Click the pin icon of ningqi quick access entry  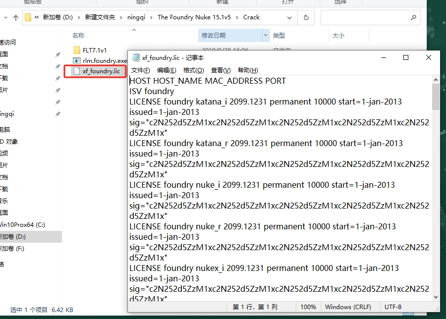pos(58,114)
